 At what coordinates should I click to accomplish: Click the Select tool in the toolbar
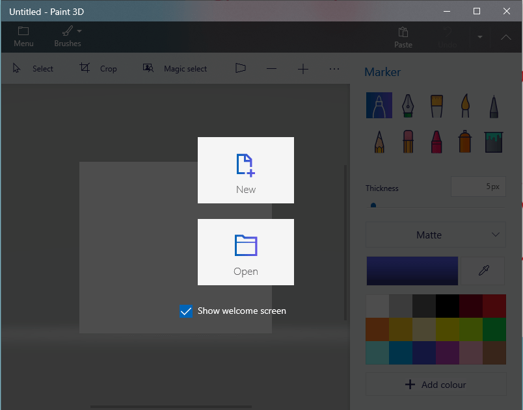click(x=34, y=68)
